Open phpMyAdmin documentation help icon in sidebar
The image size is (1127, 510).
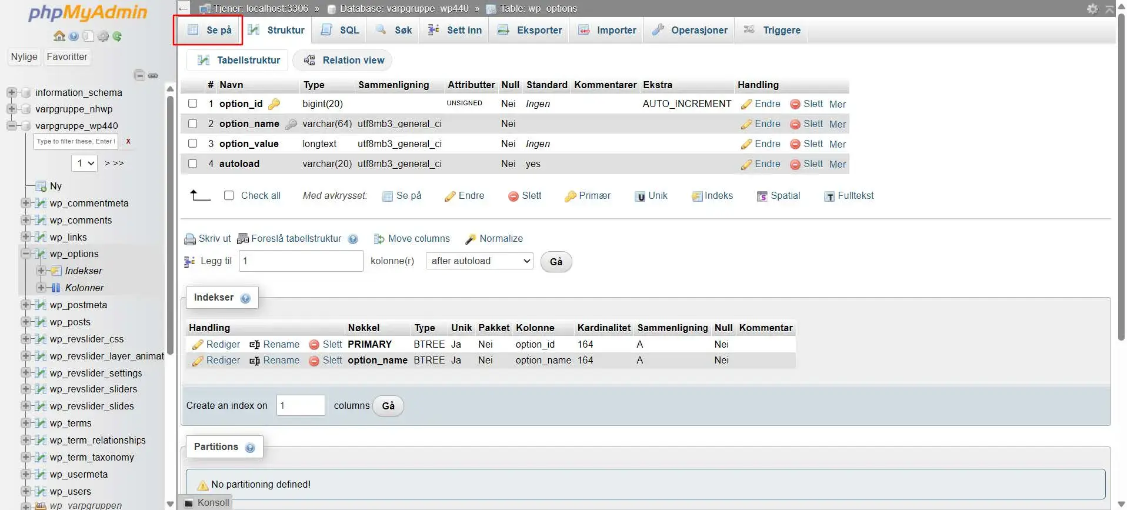pyautogui.click(x=74, y=36)
